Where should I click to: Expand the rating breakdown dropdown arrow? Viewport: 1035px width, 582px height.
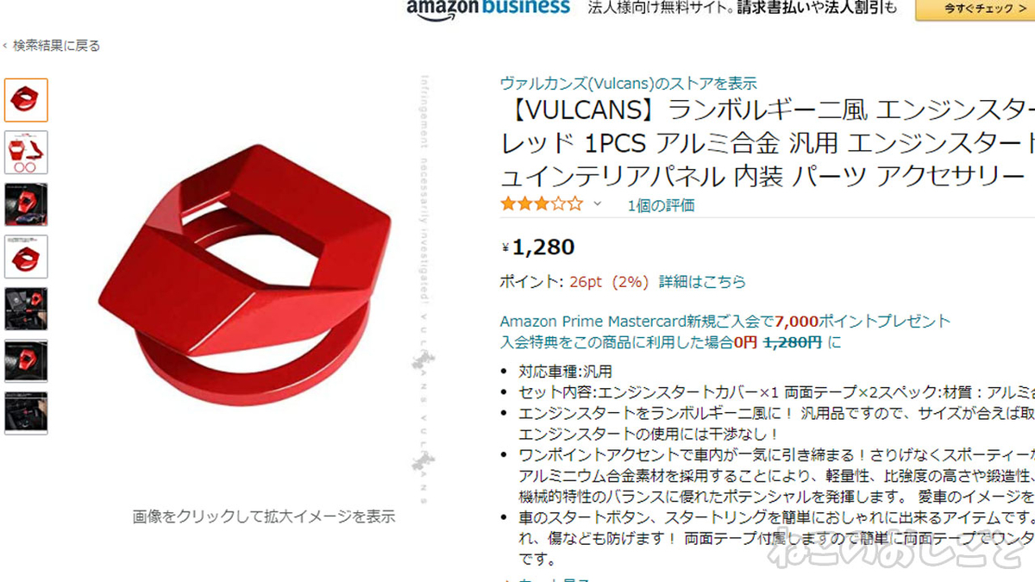click(x=598, y=205)
